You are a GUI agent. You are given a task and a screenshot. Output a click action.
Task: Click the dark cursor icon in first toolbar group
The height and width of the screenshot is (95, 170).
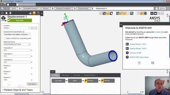pyautogui.click(x=104, y=13)
